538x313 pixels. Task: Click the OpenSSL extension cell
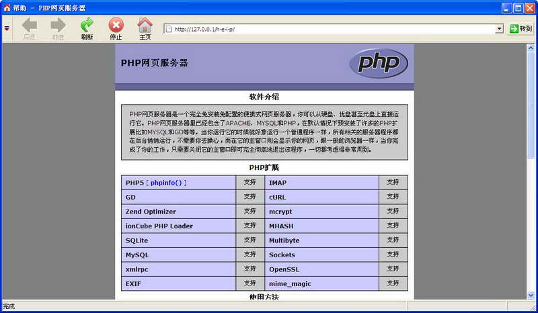pos(322,269)
